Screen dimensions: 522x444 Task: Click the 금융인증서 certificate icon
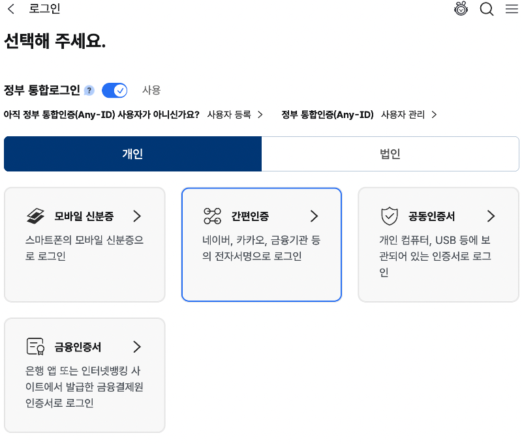click(35, 347)
